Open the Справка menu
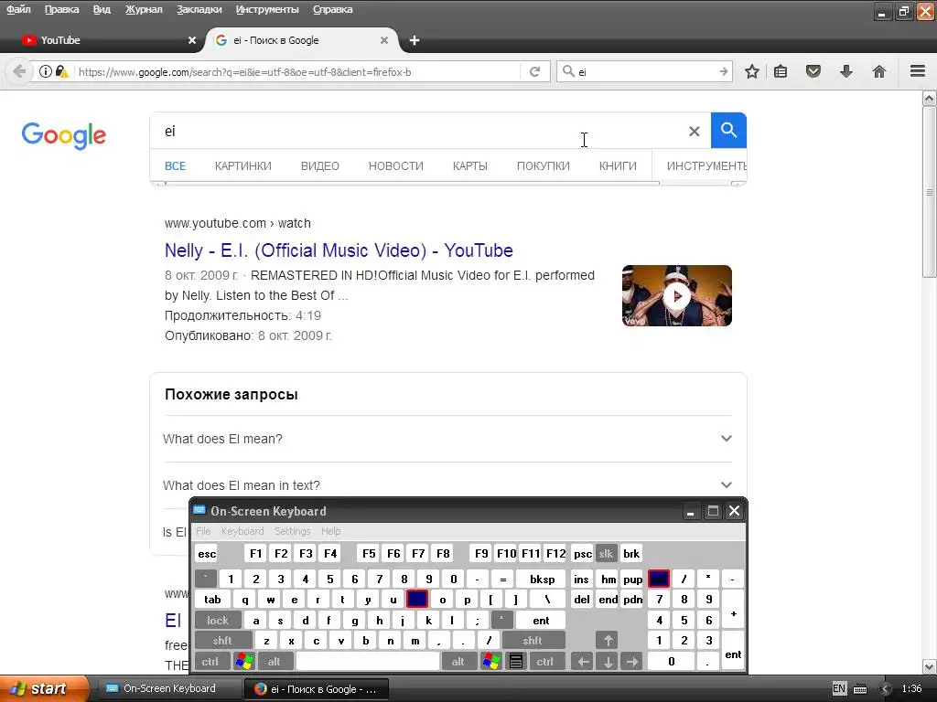 click(333, 9)
